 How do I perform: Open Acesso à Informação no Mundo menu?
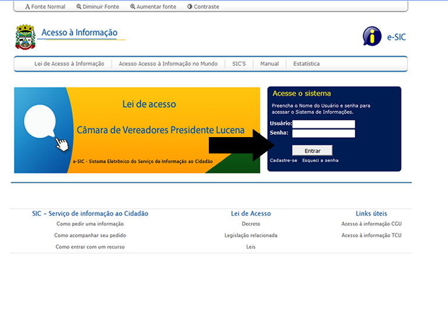pos(168,64)
